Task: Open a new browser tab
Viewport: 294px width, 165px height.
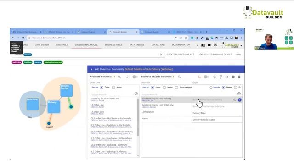Action: tap(207, 32)
